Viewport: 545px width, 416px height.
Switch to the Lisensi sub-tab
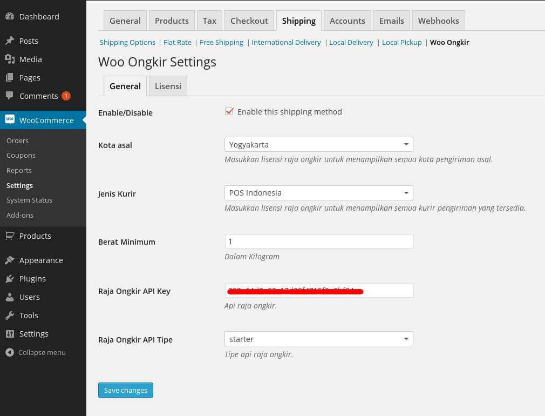coord(168,86)
